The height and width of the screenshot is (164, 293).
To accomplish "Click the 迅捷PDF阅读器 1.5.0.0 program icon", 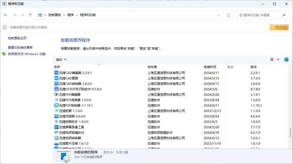I will (56, 100).
